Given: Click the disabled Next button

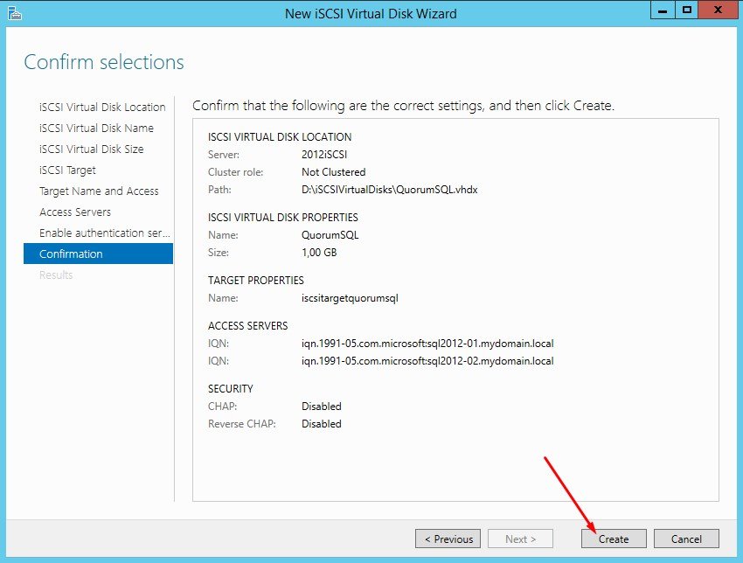Looking at the screenshot, I should point(521,539).
